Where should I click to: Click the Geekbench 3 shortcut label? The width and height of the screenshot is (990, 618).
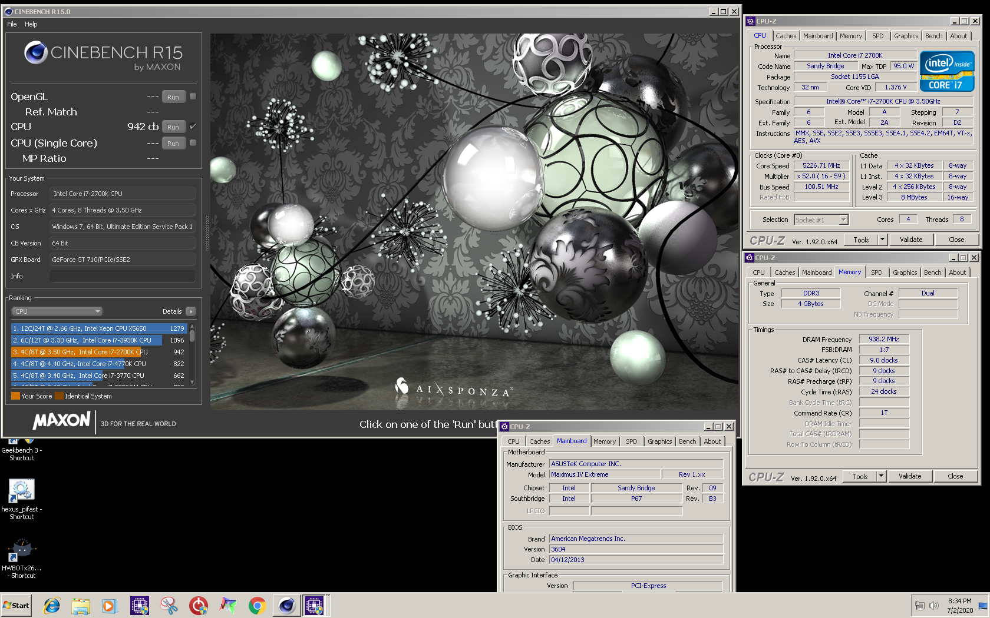[22, 454]
